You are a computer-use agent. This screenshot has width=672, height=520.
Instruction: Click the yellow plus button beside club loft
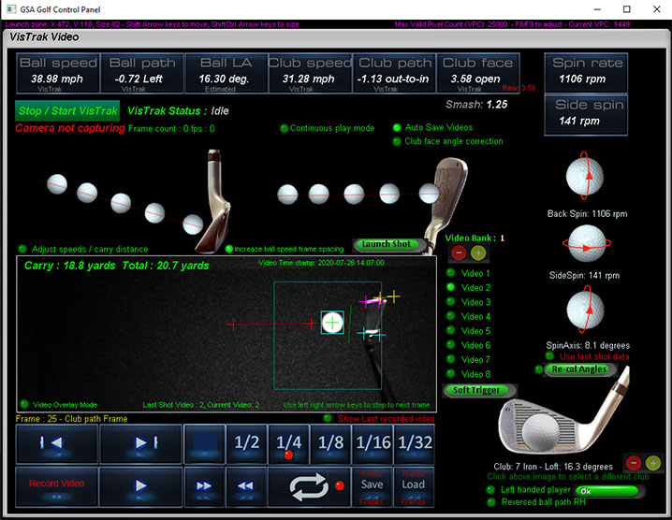(x=652, y=463)
